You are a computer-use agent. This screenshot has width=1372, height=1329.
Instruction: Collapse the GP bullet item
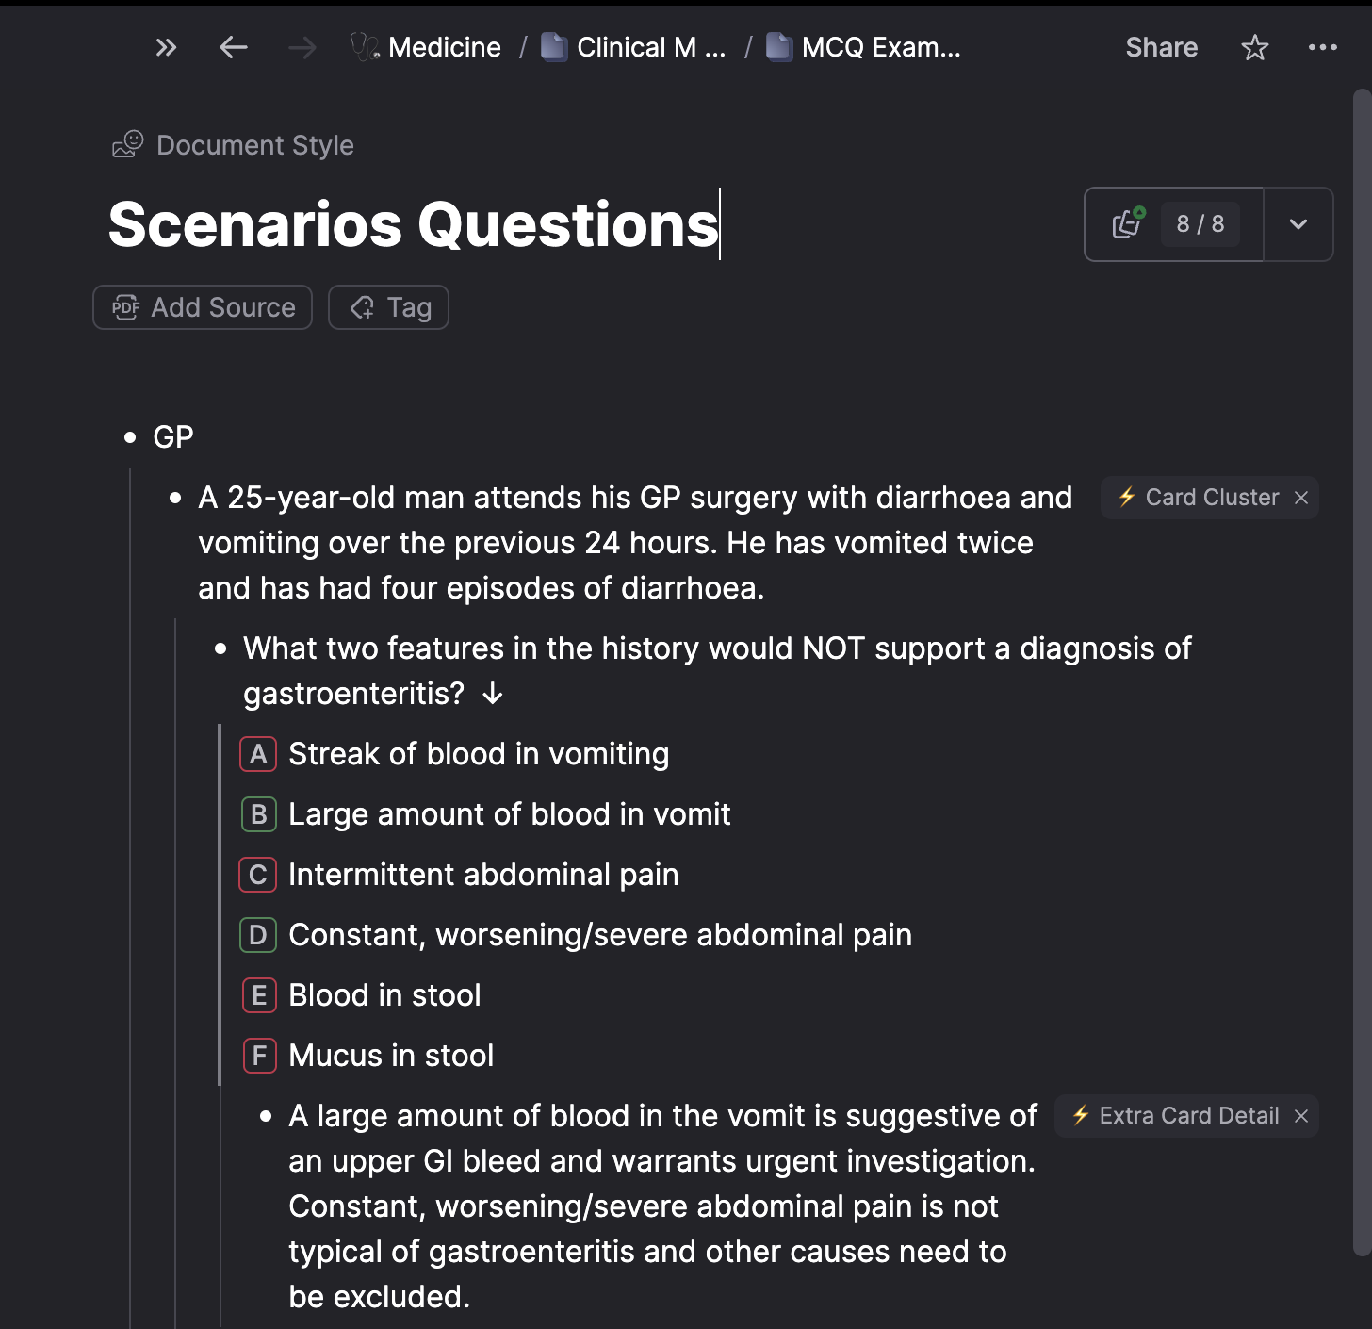click(130, 437)
